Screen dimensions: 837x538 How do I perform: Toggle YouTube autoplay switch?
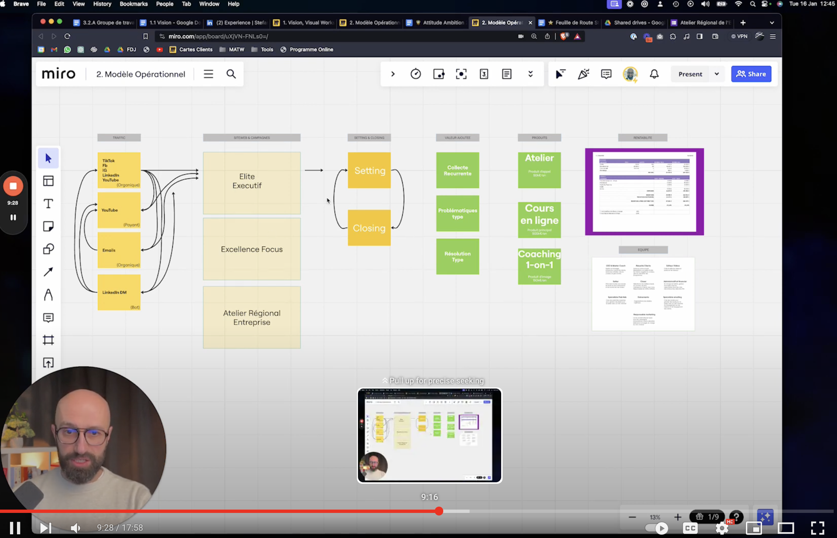(x=657, y=528)
